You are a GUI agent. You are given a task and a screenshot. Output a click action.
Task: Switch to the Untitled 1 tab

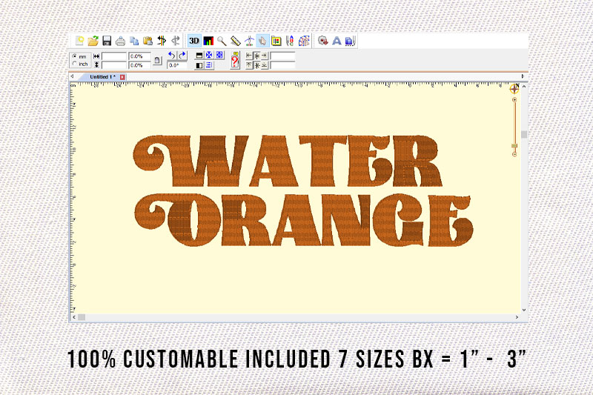(x=102, y=77)
